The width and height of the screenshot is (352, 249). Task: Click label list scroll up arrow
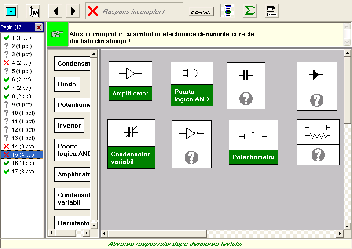94,54
